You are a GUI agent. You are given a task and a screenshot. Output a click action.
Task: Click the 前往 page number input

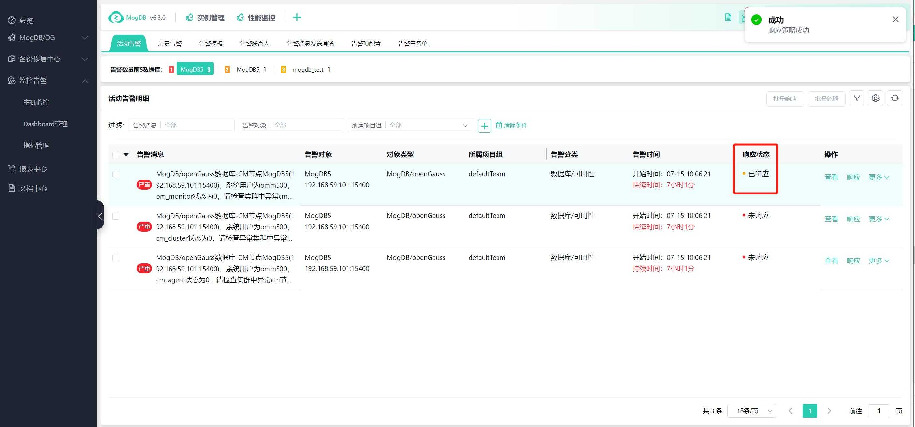[879, 411]
